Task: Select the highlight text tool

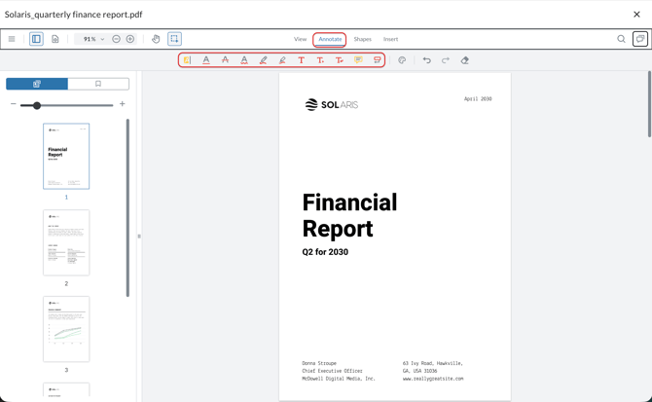Action: click(187, 60)
